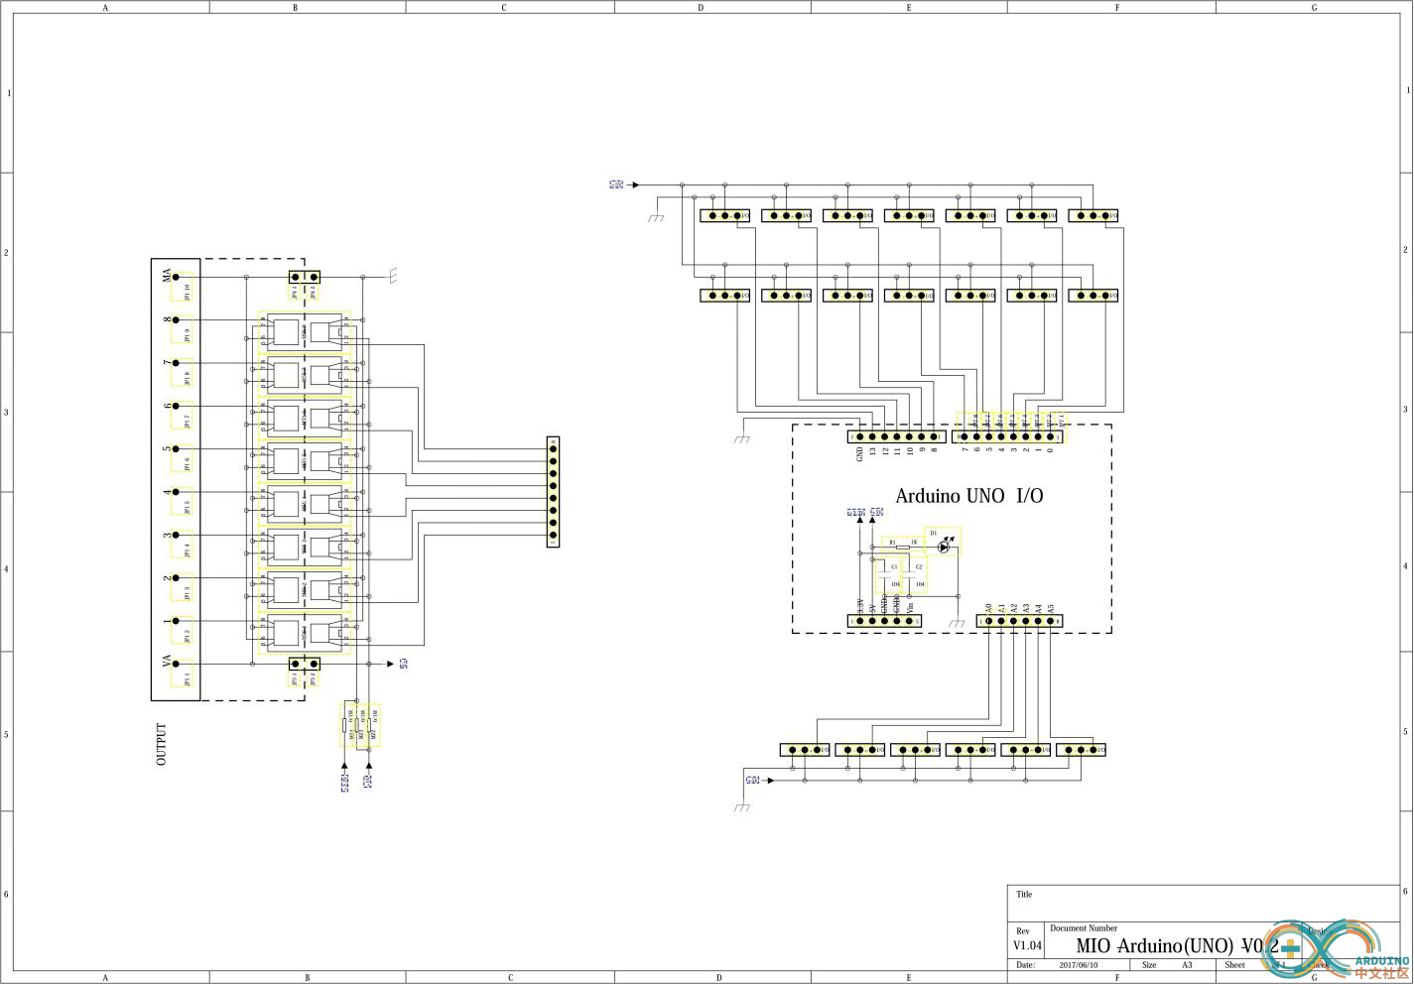Click the Date: field label
The image size is (1414, 984).
(1025, 964)
